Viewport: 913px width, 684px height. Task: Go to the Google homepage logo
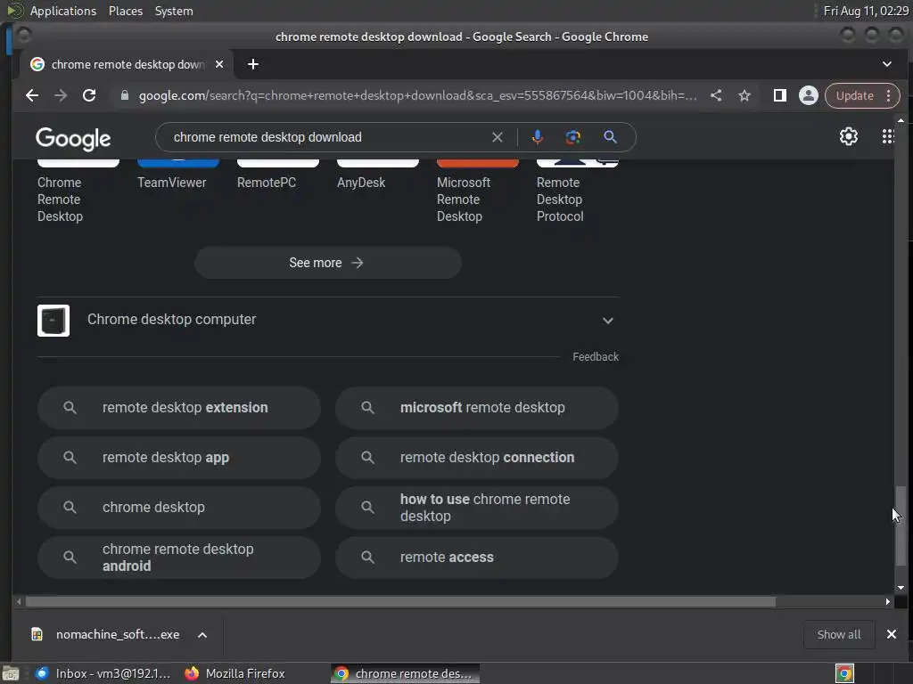point(73,138)
